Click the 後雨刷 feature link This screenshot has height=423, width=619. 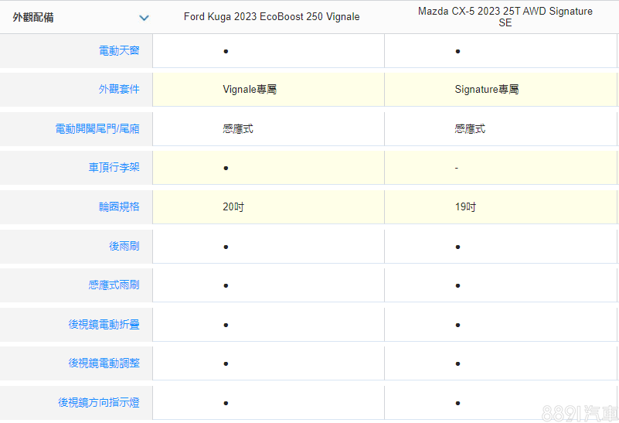click(124, 247)
